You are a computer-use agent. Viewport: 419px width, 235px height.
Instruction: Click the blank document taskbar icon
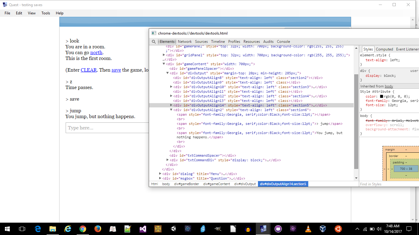pyautogui.click(x=233, y=229)
